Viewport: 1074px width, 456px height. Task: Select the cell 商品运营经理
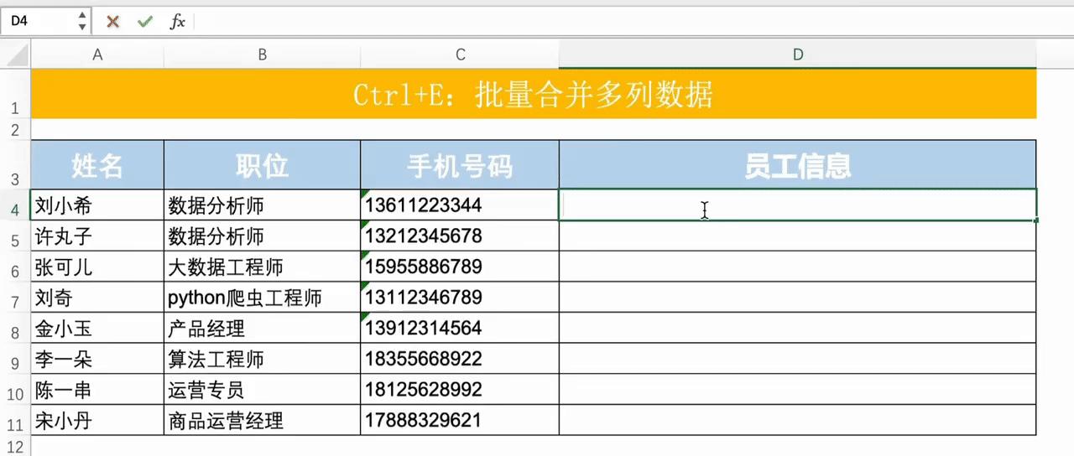click(263, 420)
